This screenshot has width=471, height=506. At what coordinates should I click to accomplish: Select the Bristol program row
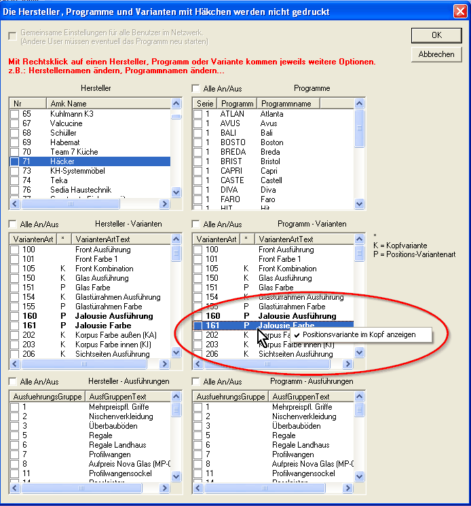pos(271,161)
